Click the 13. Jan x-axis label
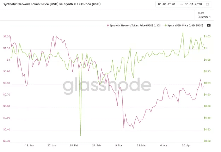 (29, 145)
